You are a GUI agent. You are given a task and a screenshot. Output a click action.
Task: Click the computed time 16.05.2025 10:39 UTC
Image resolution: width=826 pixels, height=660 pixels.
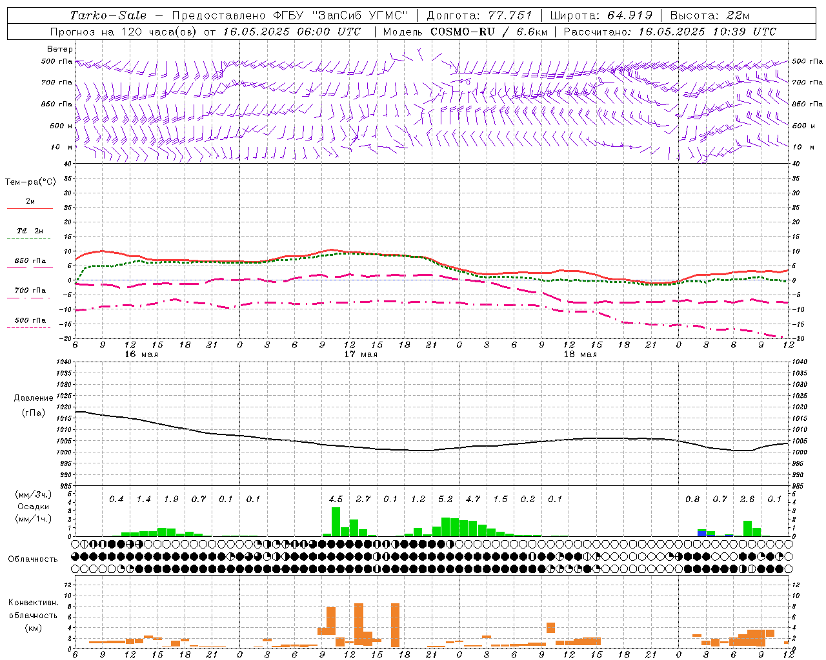pos(707,32)
